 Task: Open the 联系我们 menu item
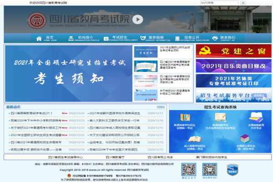(x=228, y=38)
